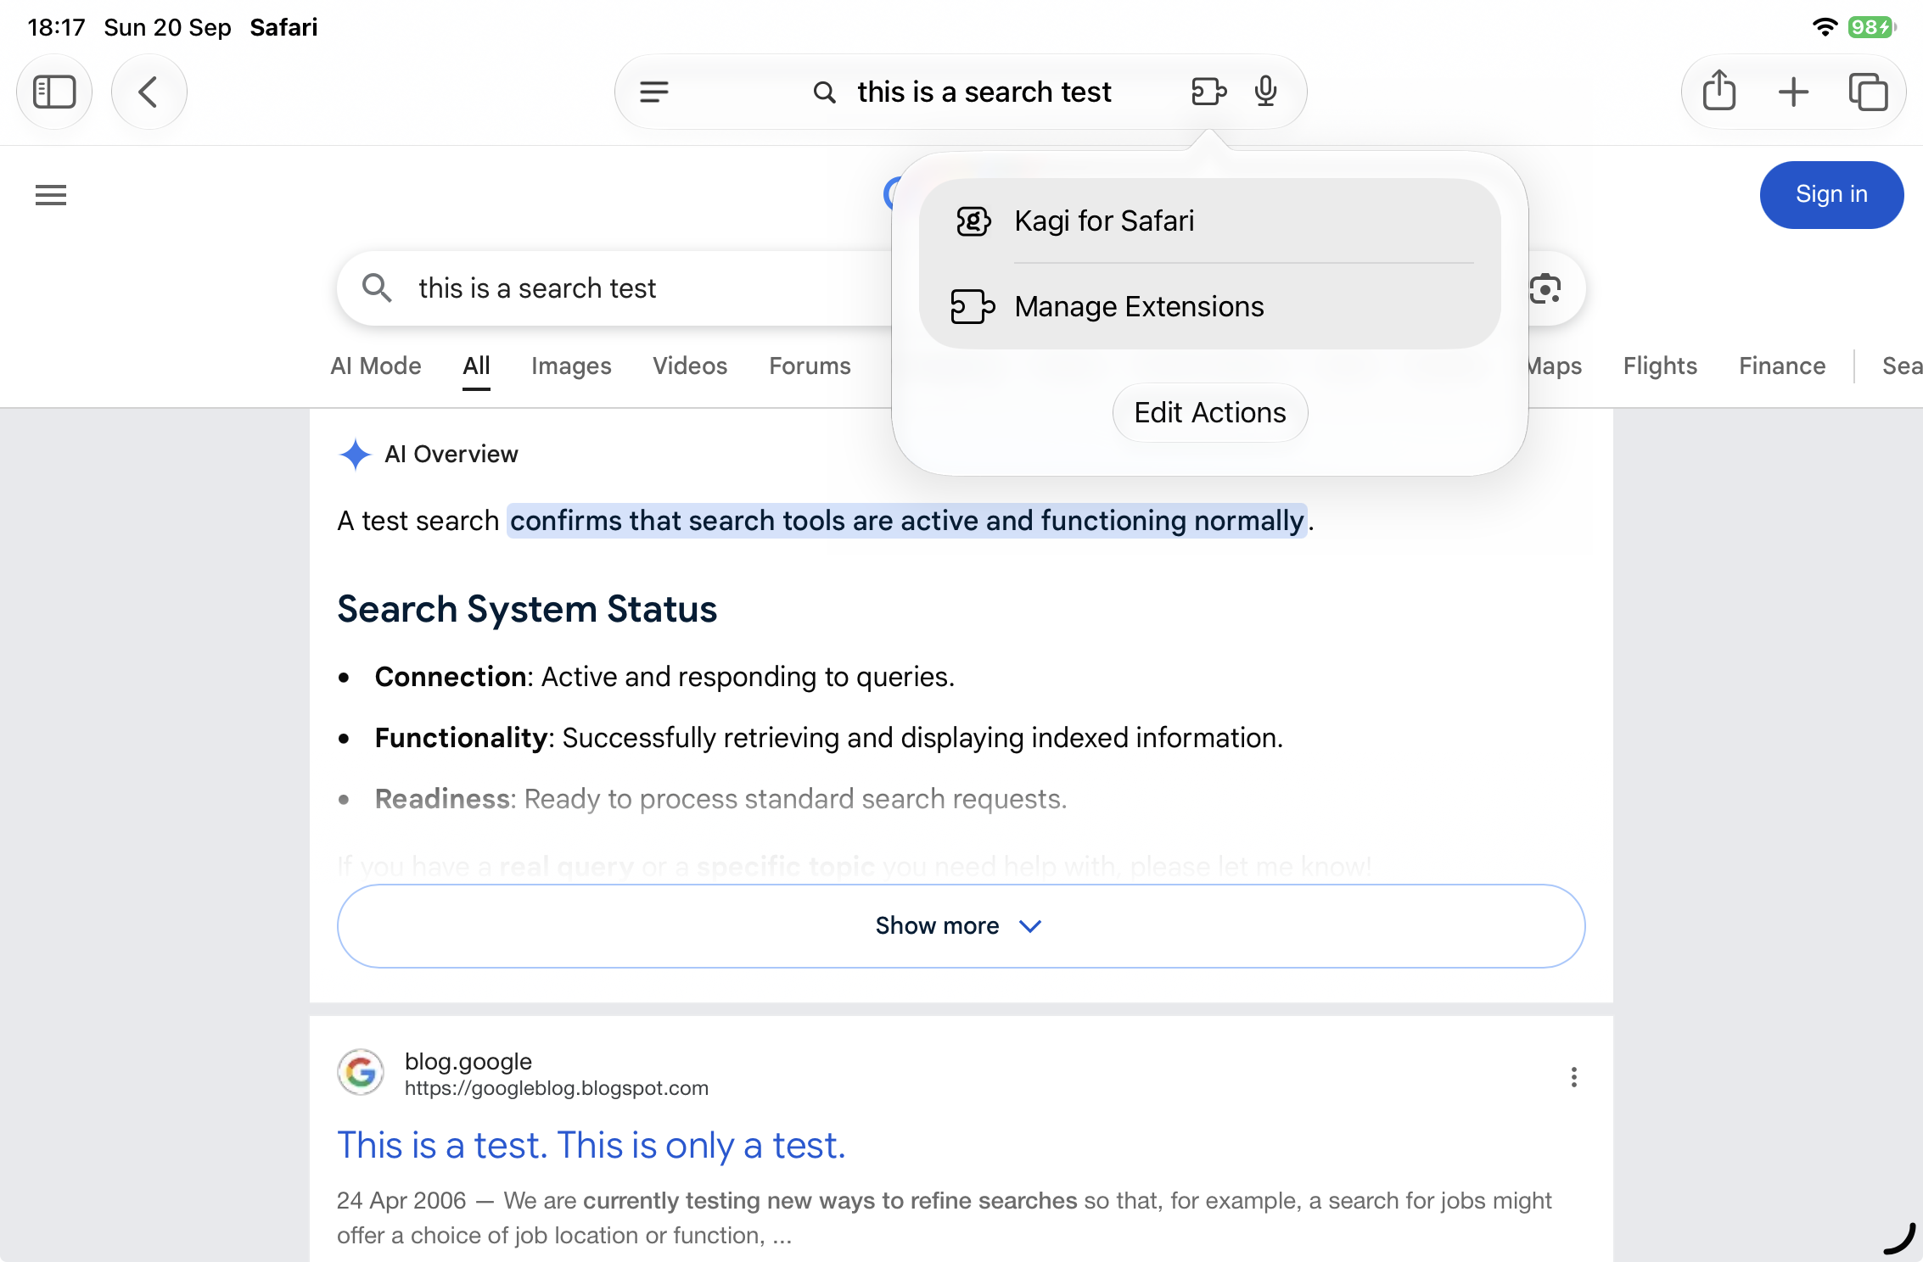
Task: Expand AI Overview with Show more
Action: pyautogui.click(x=961, y=926)
